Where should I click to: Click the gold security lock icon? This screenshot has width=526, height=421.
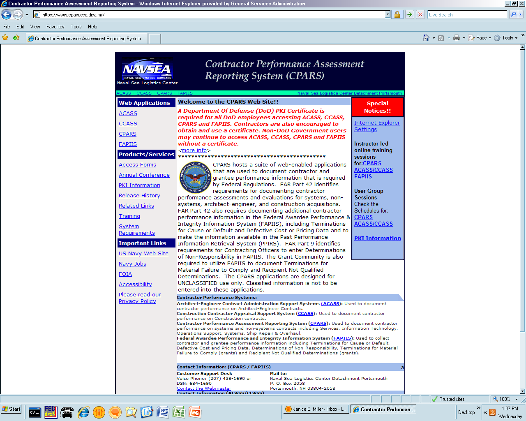(397, 14)
